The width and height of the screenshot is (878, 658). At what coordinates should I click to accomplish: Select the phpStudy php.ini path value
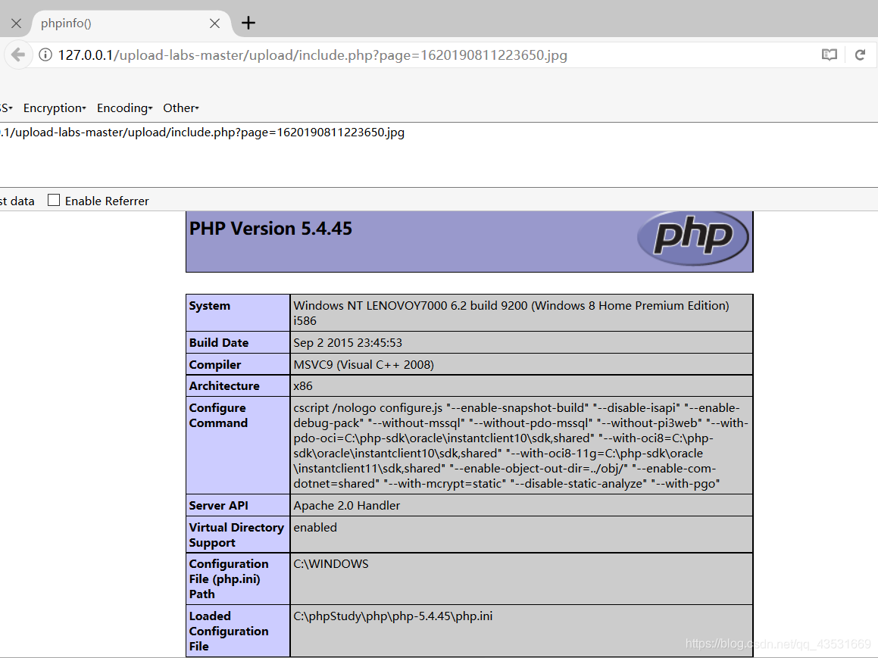(393, 616)
